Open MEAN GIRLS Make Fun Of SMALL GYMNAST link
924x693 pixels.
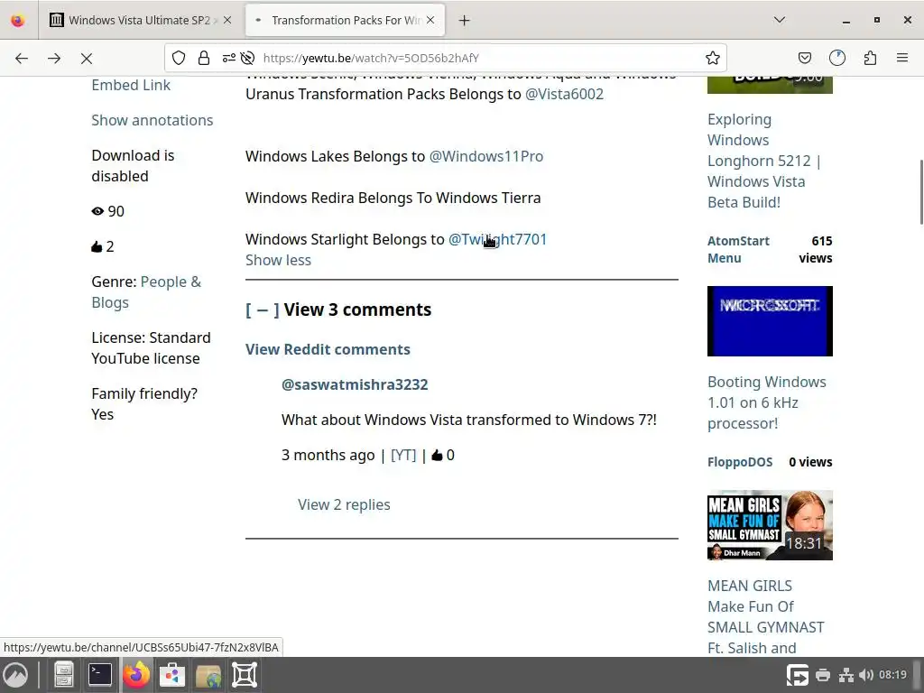tap(765, 617)
